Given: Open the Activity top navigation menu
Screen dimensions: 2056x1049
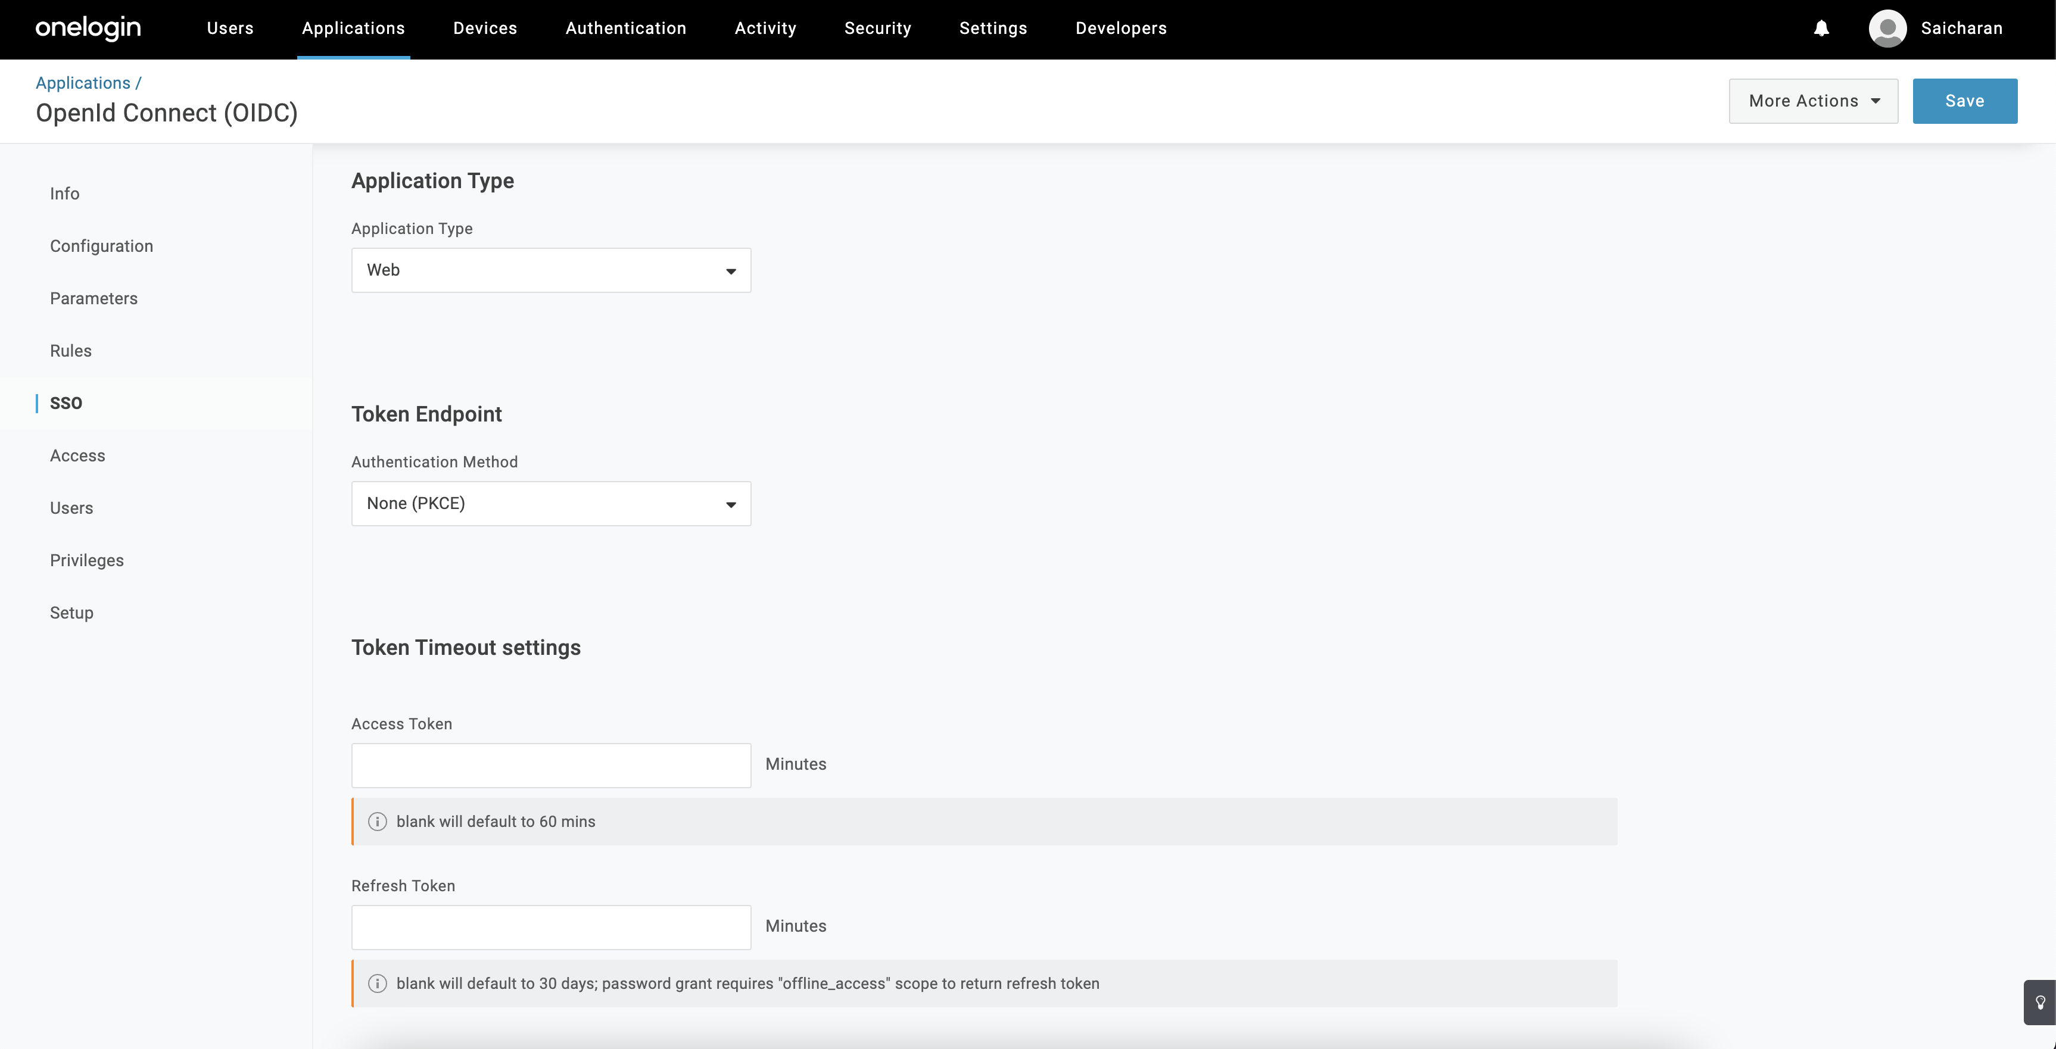Looking at the screenshot, I should pos(765,29).
